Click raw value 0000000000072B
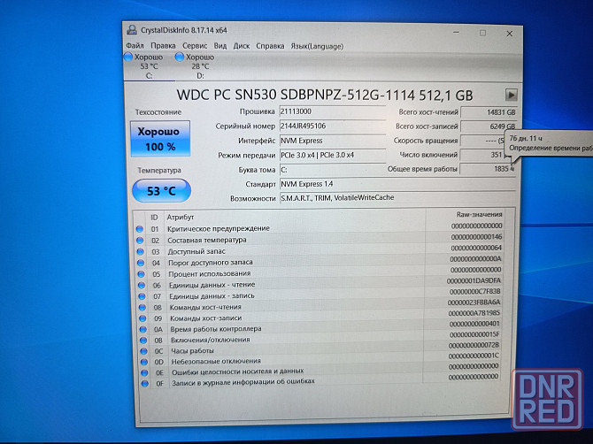 tap(474, 345)
